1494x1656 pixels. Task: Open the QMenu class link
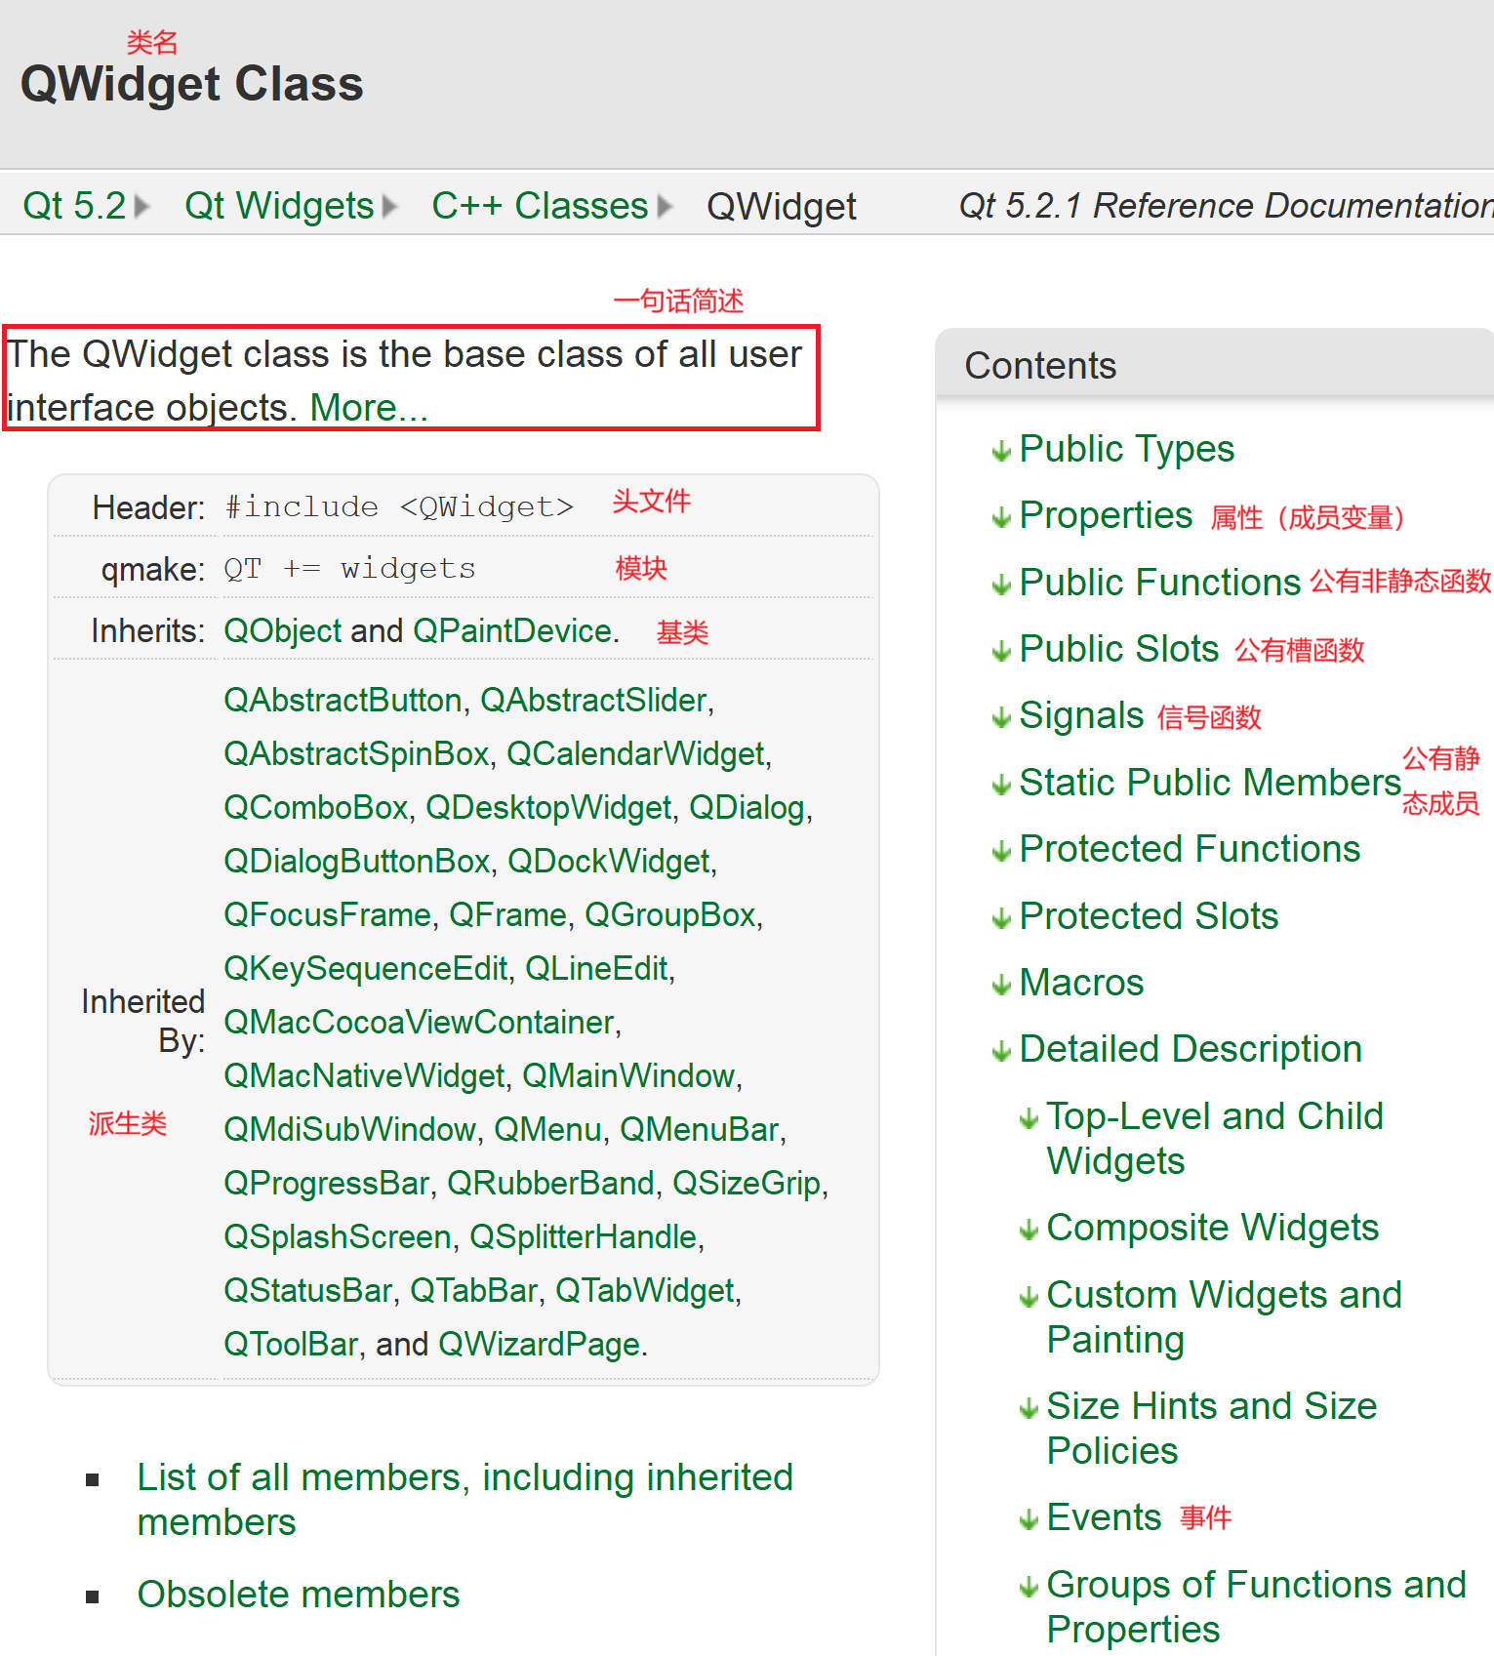pos(547,1129)
